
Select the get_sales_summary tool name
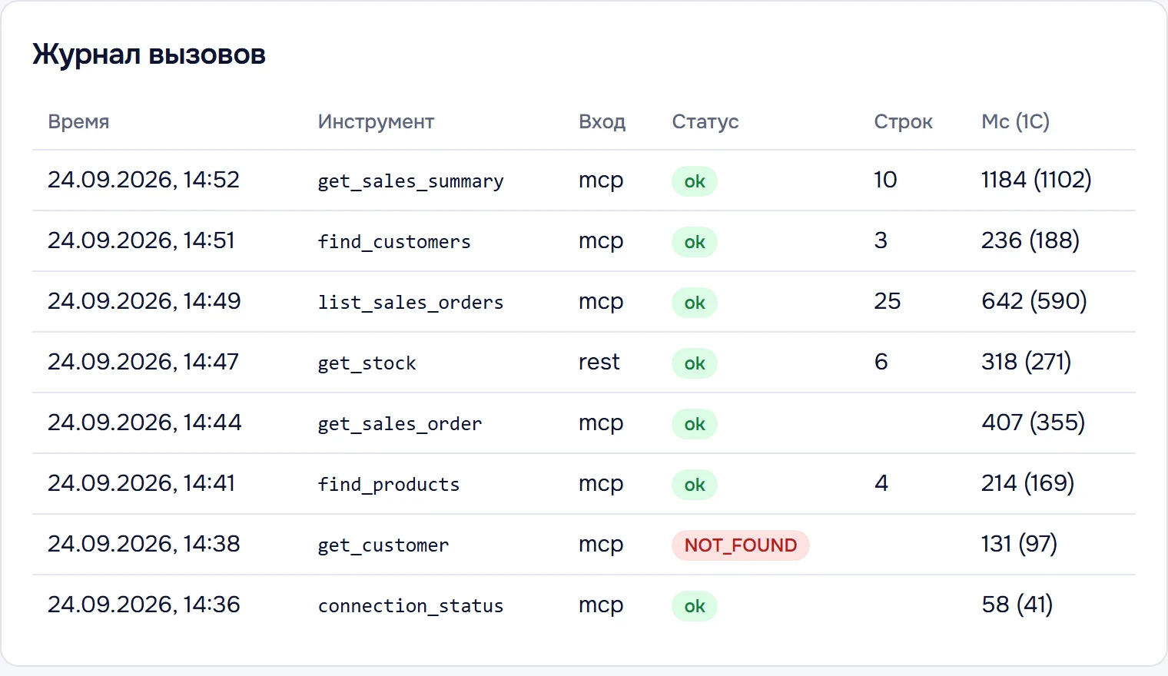(411, 181)
